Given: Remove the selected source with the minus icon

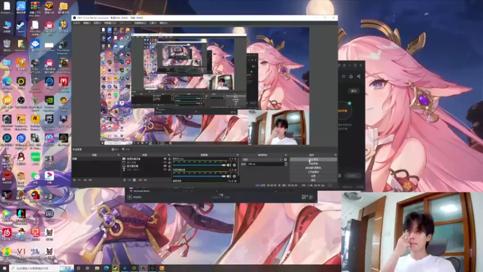Looking at the screenshot, I should [x=129, y=180].
